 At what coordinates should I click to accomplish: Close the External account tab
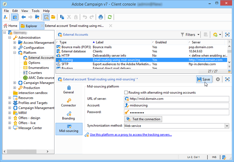point(110,26)
